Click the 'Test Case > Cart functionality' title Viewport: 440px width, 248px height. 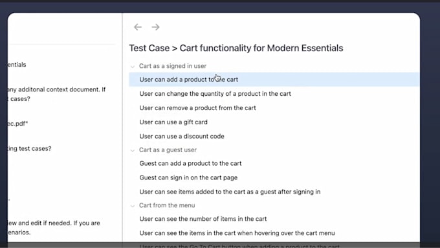[x=236, y=48]
